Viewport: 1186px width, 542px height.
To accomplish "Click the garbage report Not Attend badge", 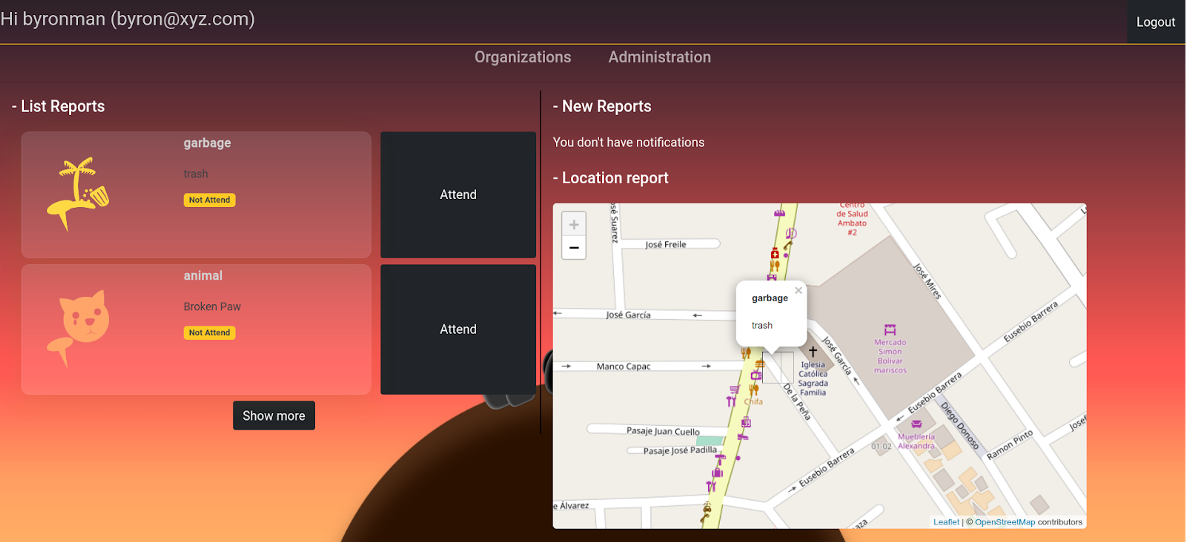I will tap(209, 200).
